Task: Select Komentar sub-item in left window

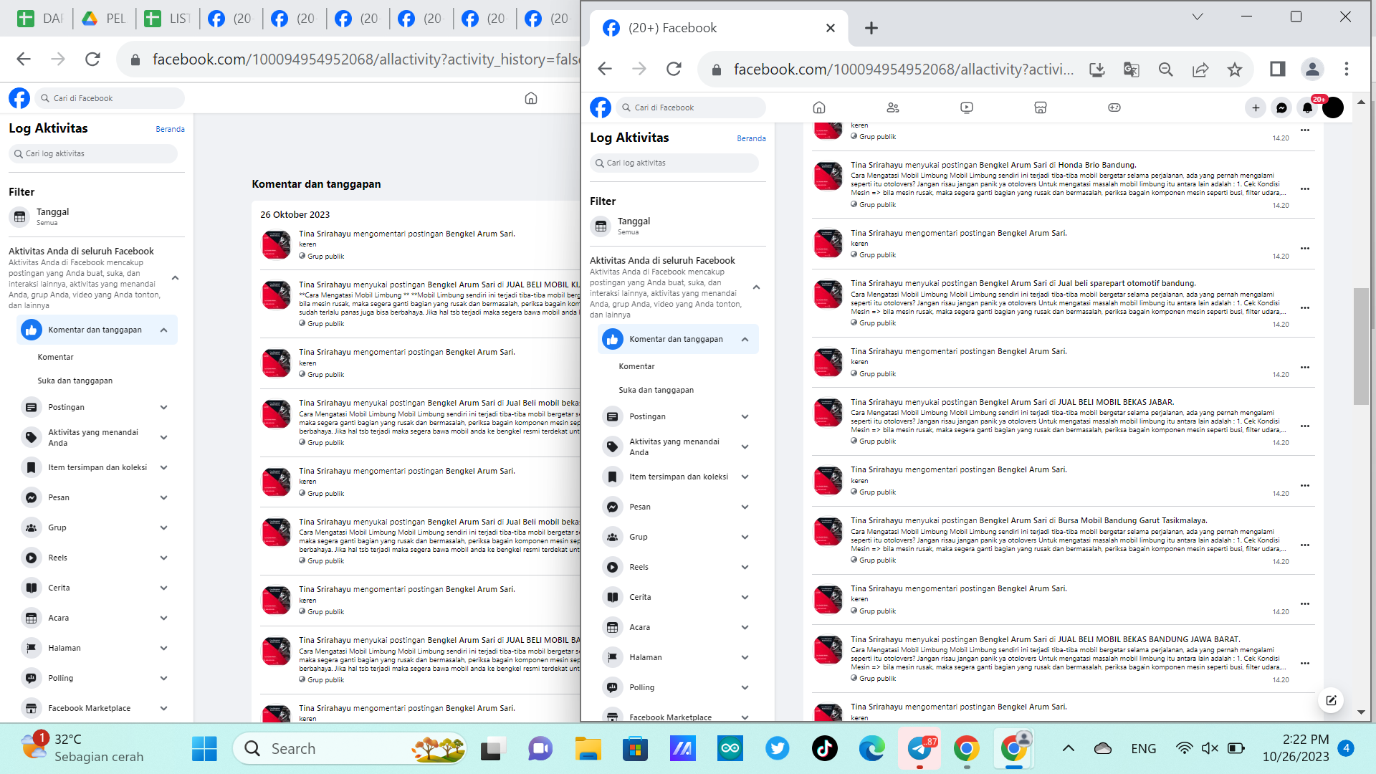Action: [55, 357]
